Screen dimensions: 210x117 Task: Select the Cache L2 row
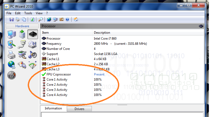(122, 64)
